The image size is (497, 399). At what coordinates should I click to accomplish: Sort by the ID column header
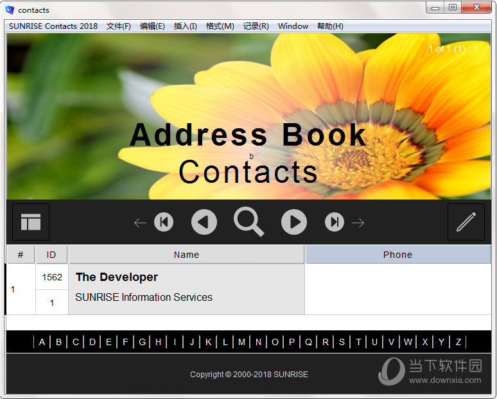click(51, 255)
